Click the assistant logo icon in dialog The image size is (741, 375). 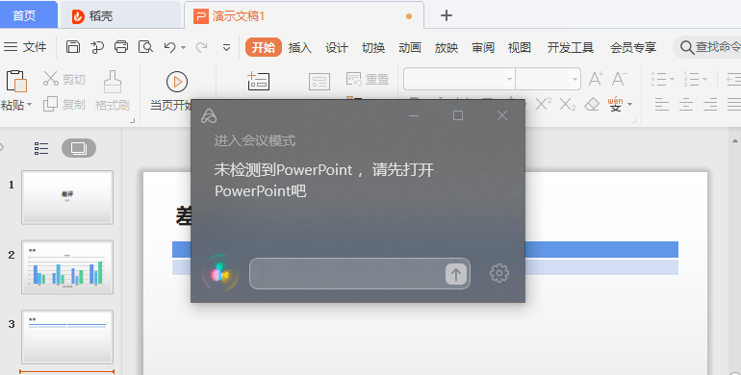[209, 115]
